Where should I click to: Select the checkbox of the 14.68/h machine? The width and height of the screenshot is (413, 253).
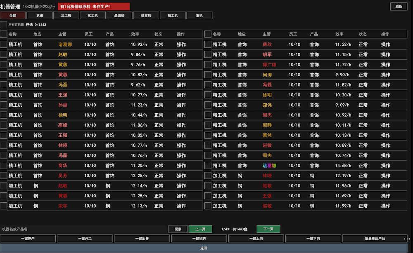tap(208, 166)
